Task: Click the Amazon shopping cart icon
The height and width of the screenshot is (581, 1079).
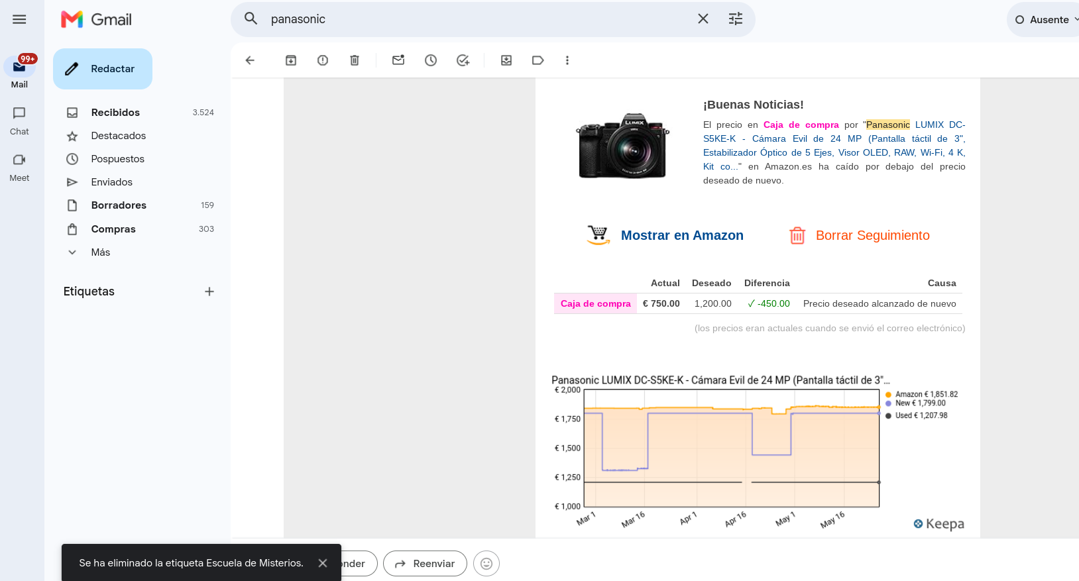Action: 598,235
